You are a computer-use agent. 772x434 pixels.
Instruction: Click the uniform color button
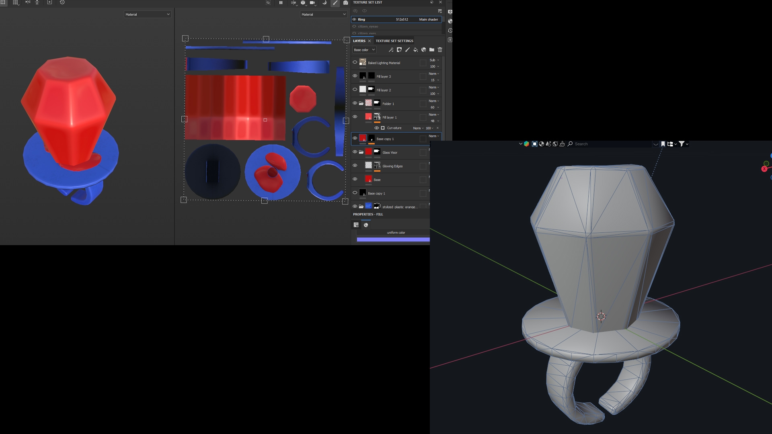tap(396, 233)
